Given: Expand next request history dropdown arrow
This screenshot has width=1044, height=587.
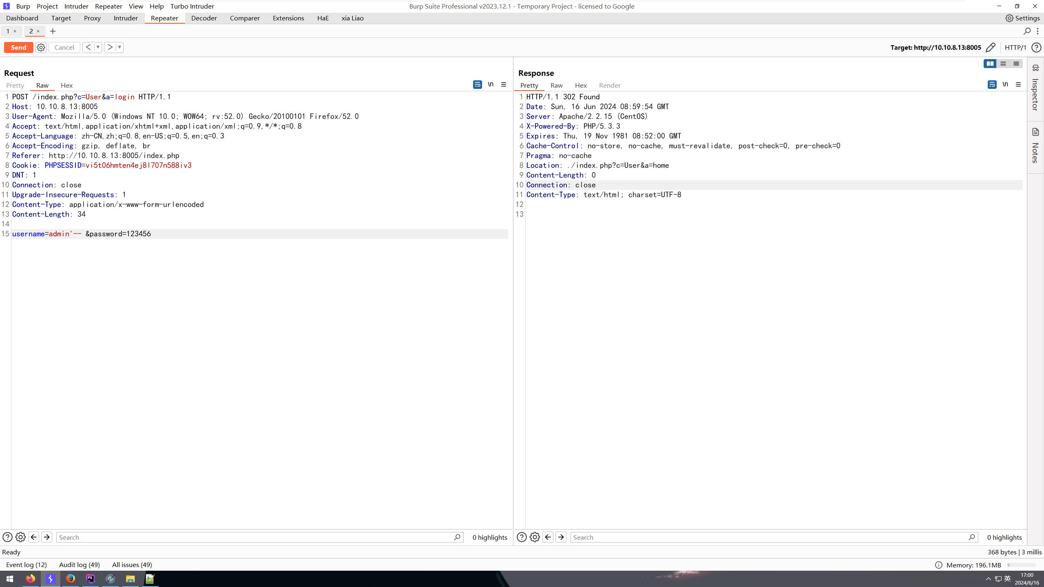Looking at the screenshot, I should pyautogui.click(x=119, y=47).
